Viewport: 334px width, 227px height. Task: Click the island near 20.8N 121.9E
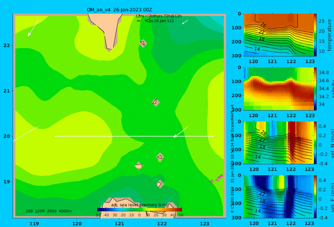click(x=156, y=102)
